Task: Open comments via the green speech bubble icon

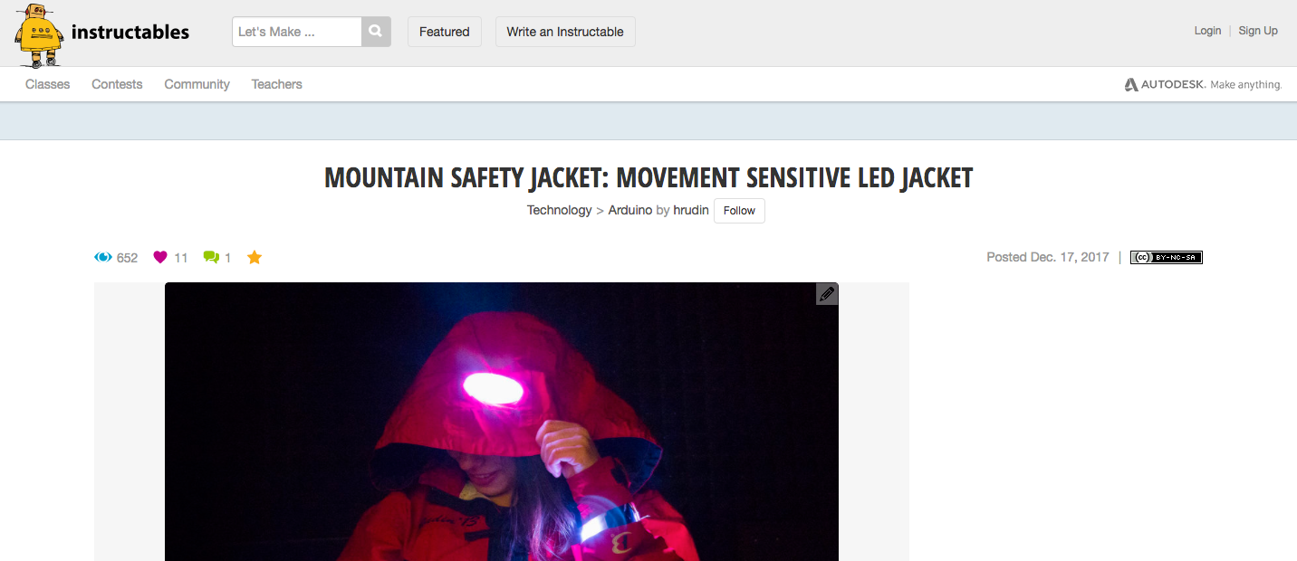Action: 211,257
